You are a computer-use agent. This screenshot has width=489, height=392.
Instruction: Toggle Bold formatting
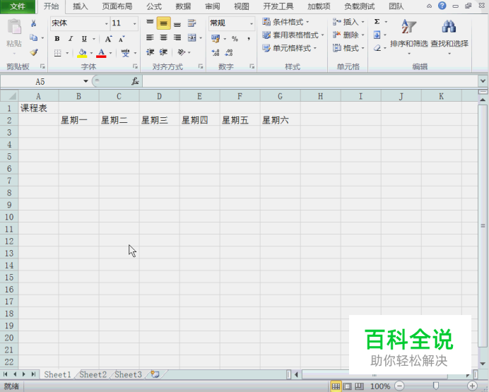pos(57,39)
